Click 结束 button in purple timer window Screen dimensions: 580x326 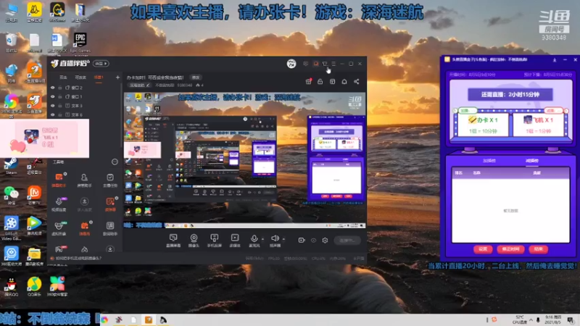coord(538,249)
